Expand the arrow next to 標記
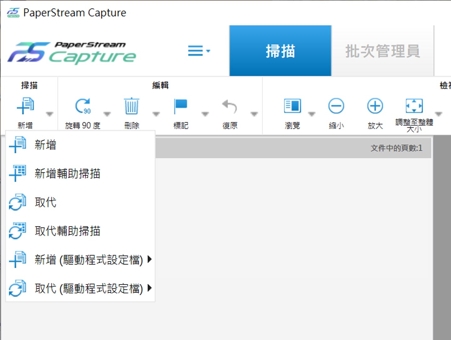 click(205, 114)
